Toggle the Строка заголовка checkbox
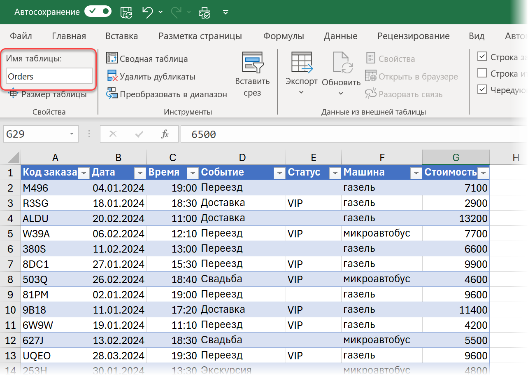Viewport: 528px width, 375px height. pos(482,56)
